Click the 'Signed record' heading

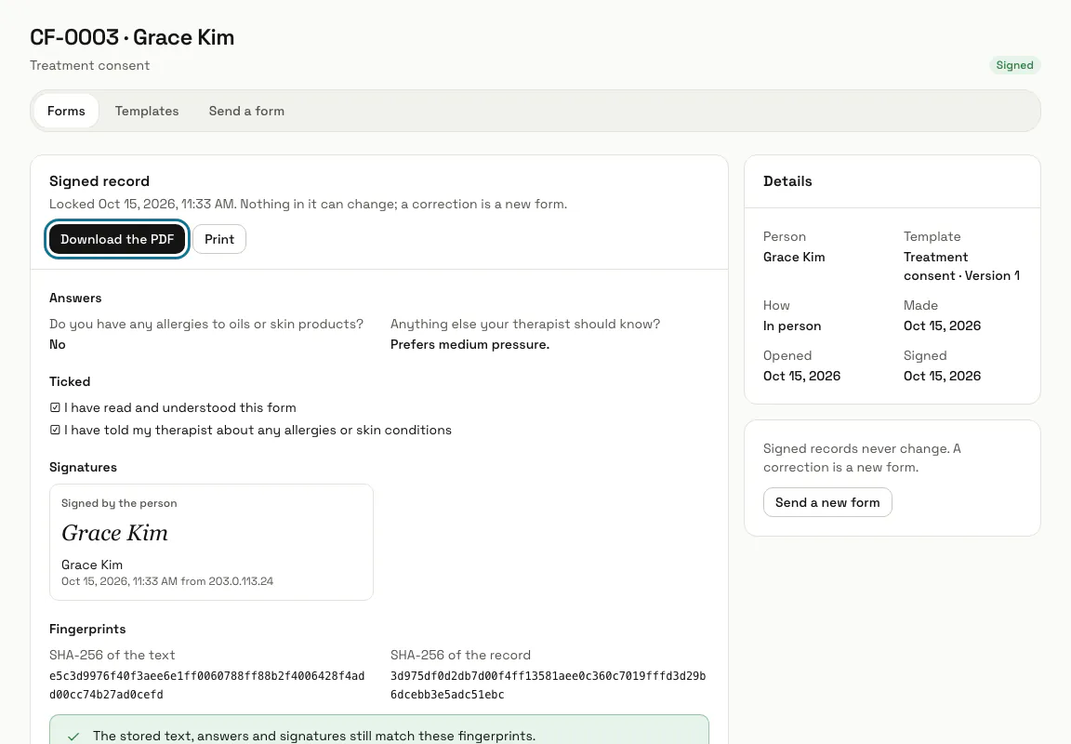coord(99,181)
